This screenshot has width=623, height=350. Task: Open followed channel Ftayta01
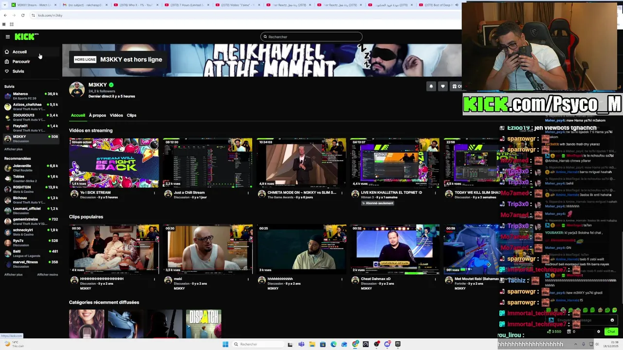[x=30, y=128]
